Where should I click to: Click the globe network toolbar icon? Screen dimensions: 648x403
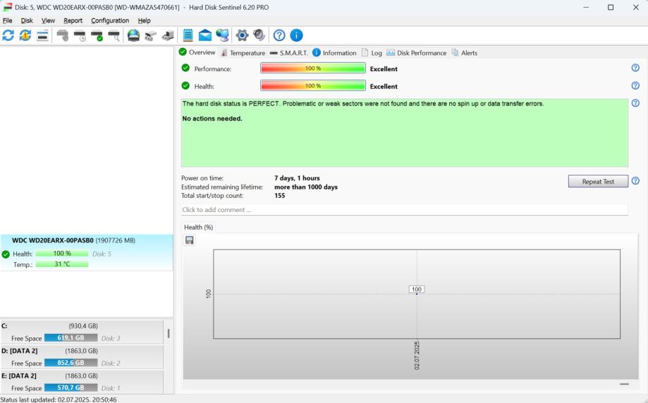coord(222,35)
